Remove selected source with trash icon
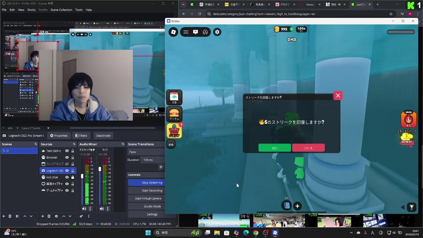Image resolution: width=423 pixels, height=238 pixels. coord(49,216)
